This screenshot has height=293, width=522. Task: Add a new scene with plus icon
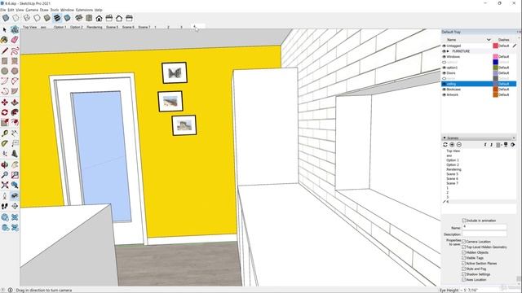click(452, 145)
